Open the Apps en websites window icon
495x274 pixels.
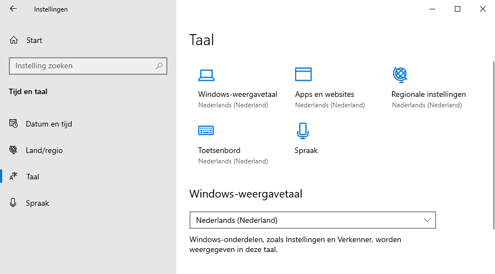click(303, 74)
